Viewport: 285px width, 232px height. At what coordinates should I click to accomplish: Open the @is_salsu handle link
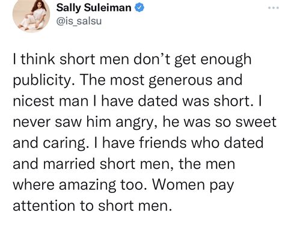pyautogui.click(x=79, y=21)
